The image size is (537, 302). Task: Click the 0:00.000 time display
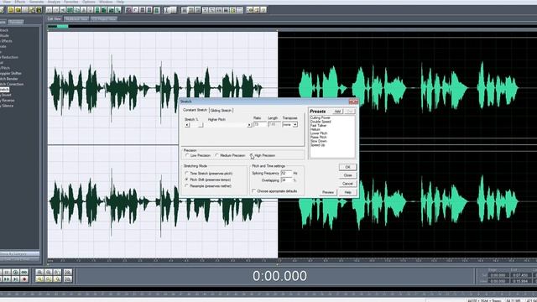tap(279, 276)
